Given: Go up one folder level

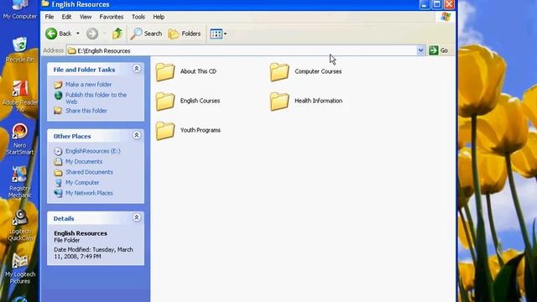Looking at the screenshot, I should pyautogui.click(x=117, y=34).
